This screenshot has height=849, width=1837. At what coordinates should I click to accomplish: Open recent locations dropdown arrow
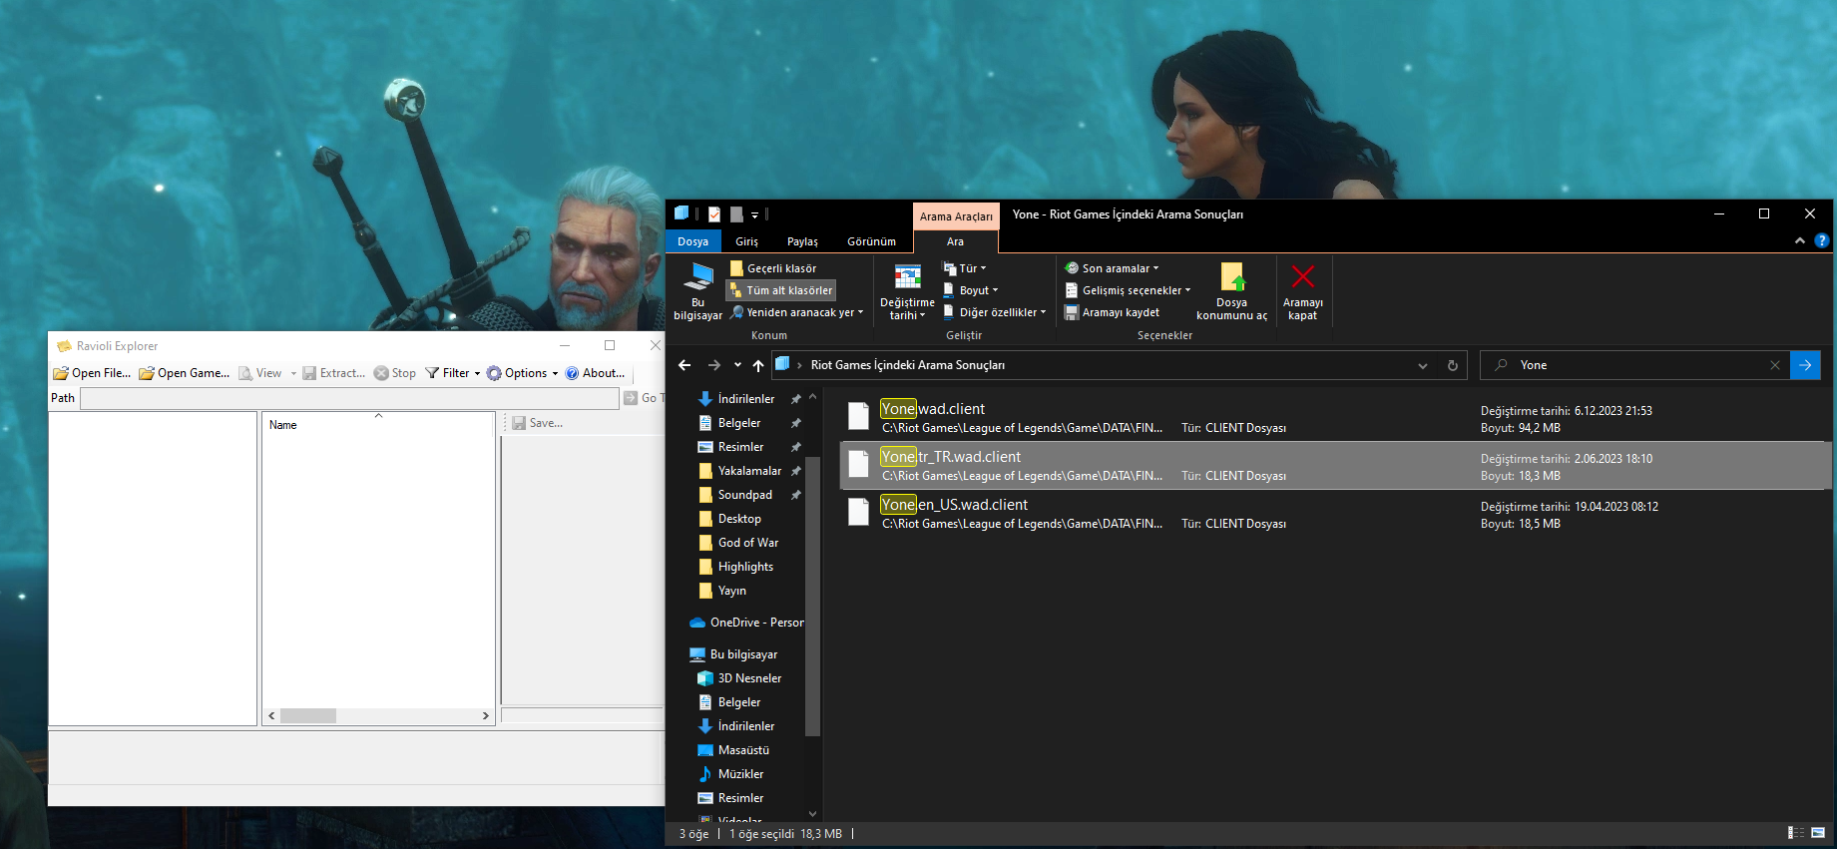click(x=737, y=365)
